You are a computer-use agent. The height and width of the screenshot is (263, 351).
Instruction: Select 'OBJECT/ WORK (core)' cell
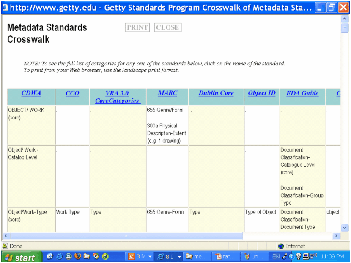click(31, 125)
